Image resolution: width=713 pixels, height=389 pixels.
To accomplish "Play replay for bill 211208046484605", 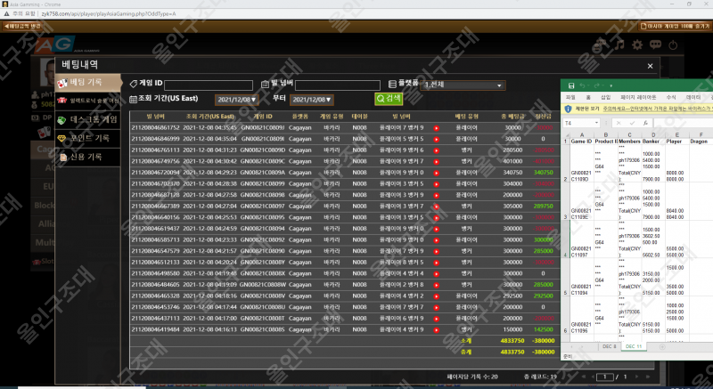I will pyautogui.click(x=436, y=285).
